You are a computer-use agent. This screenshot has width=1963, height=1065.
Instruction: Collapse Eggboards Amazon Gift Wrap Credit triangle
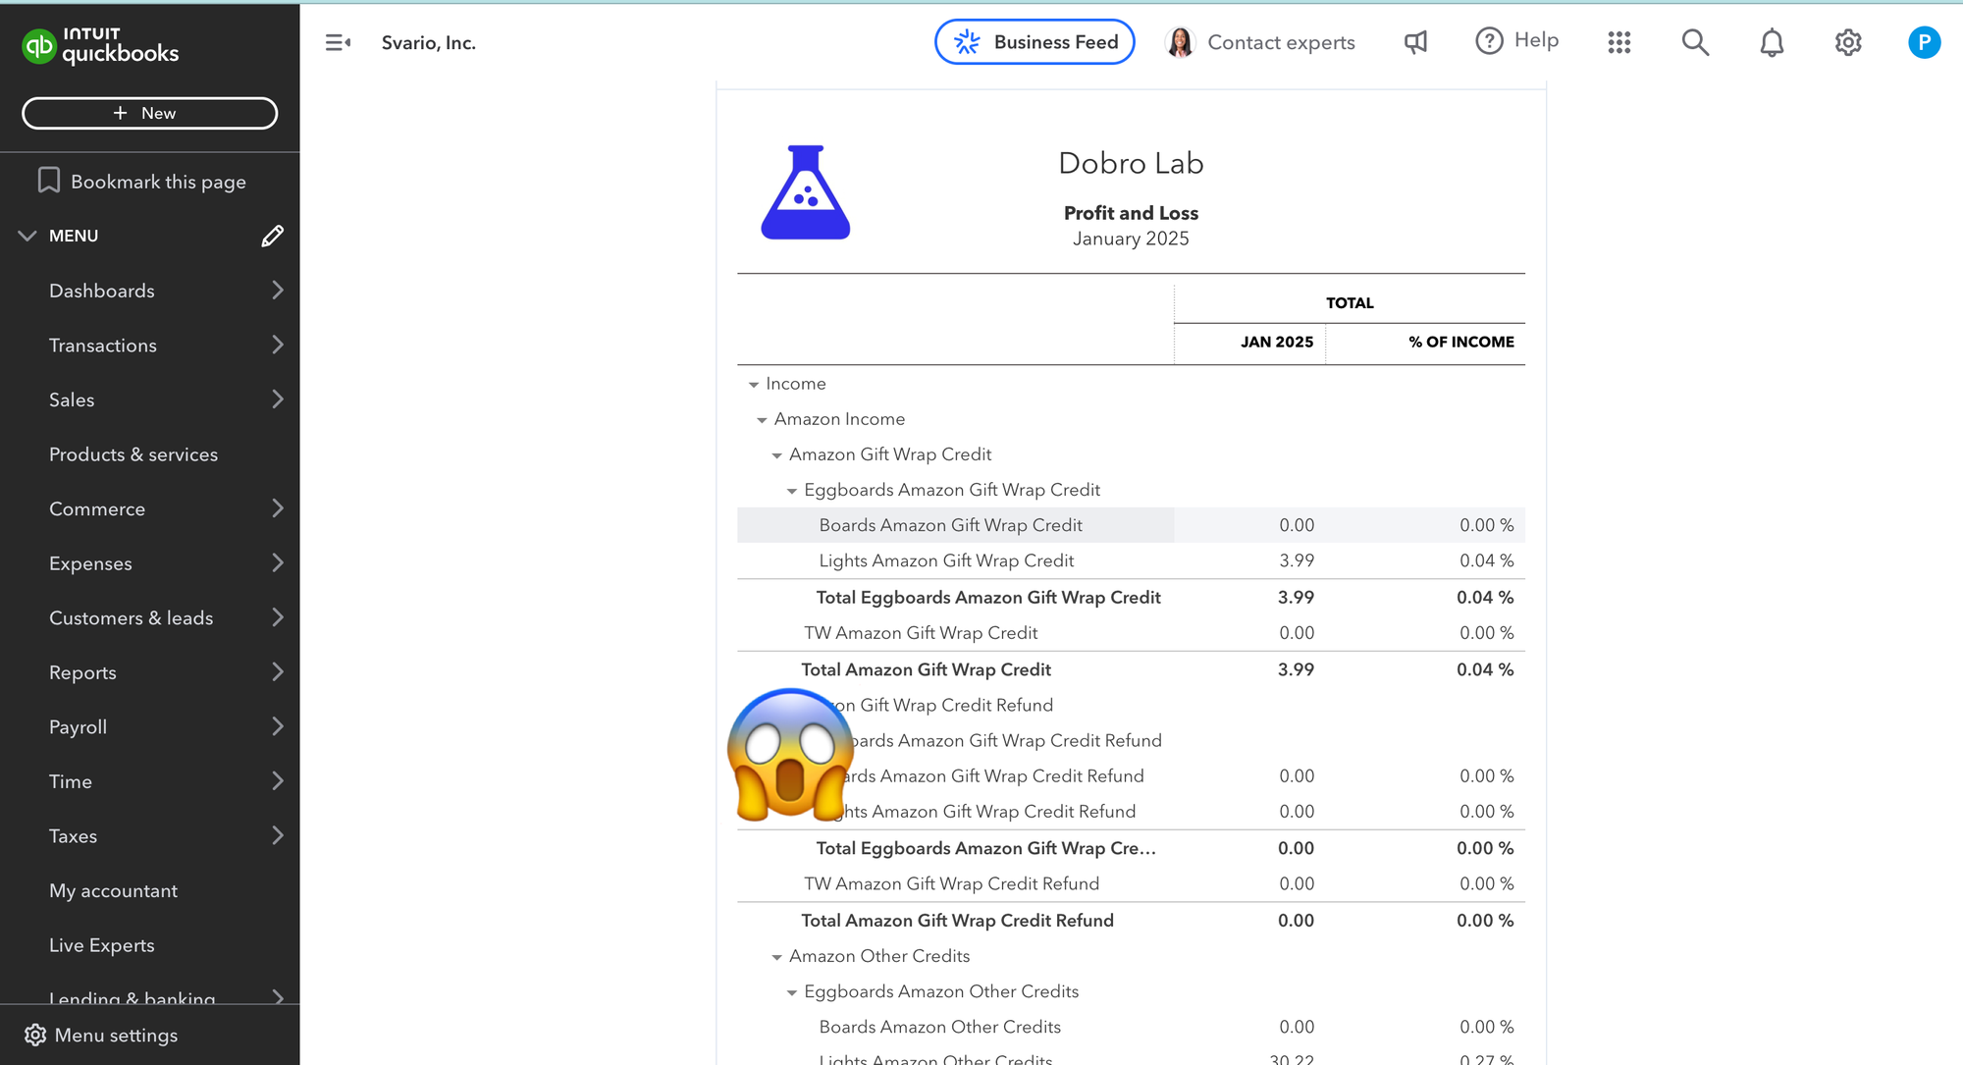tap(792, 491)
